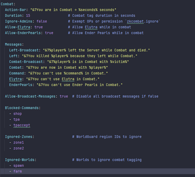Click the underlined word "zkcombat" in the comment
Screen dimensions: 195x177
[135, 21]
